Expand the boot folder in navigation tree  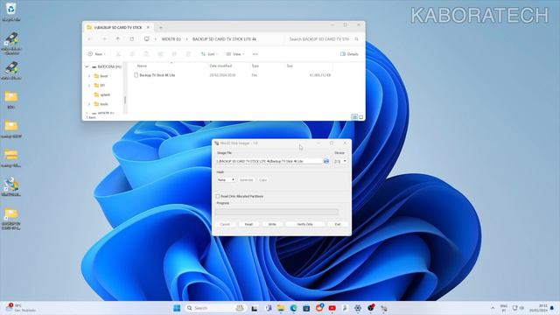[89, 76]
